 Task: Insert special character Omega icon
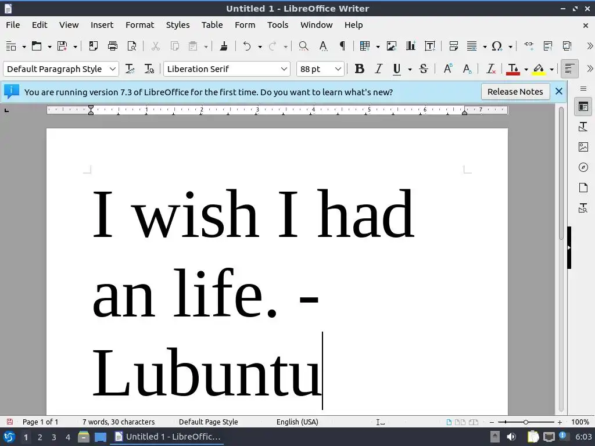pos(497,46)
